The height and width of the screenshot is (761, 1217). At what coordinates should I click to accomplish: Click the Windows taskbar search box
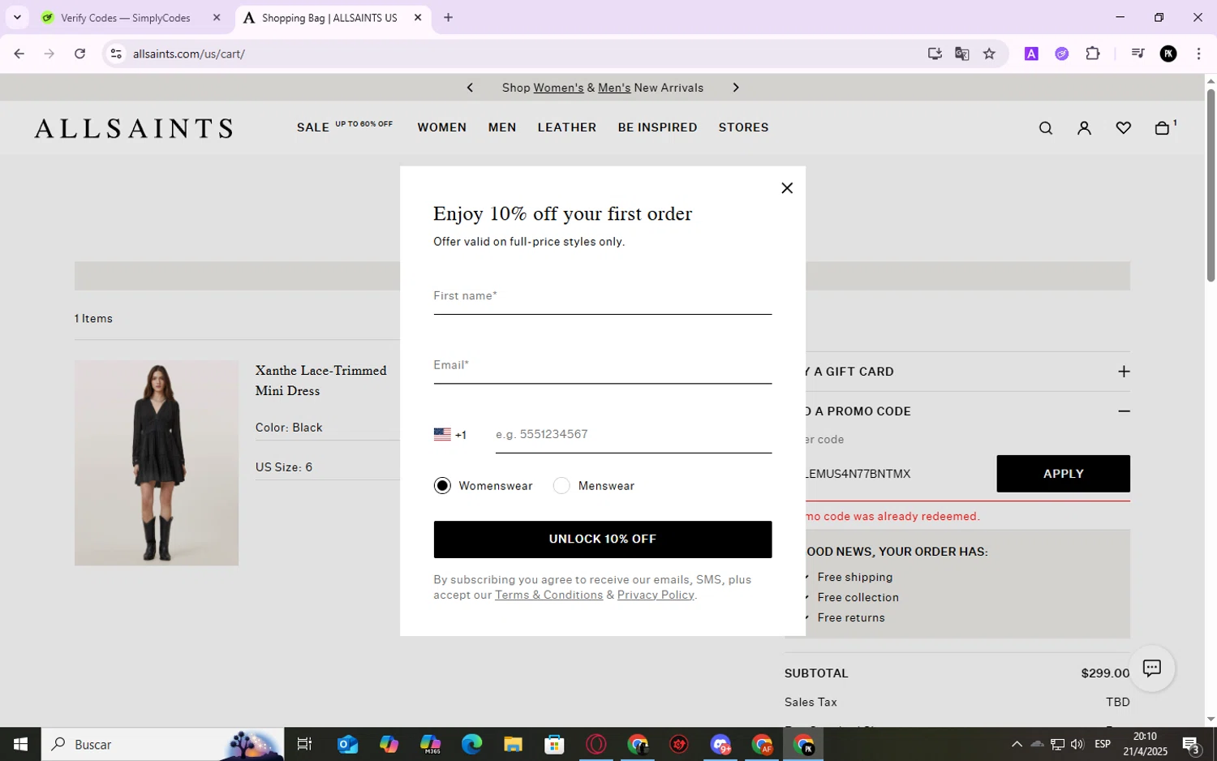tap(162, 744)
